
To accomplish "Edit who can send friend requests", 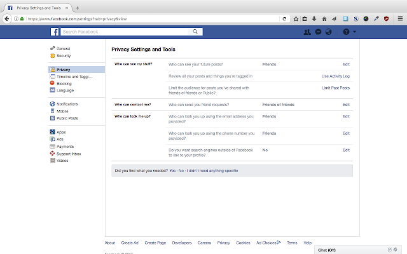I will point(346,105).
